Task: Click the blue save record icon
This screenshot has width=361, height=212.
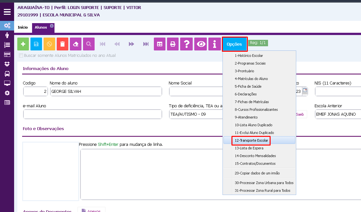Action: [x=36, y=44]
